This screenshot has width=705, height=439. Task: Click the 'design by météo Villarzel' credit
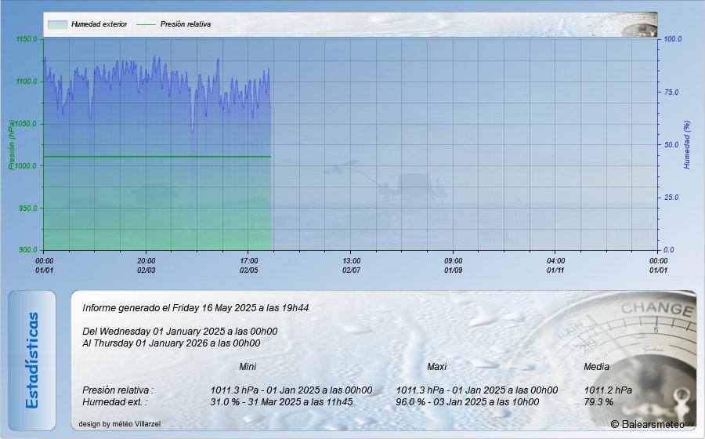coord(120,423)
